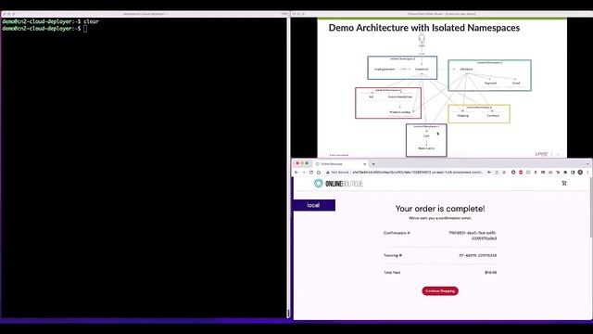This screenshot has width=593, height=334.
Task: Click the Product catalog node in slide
Action: point(399,112)
